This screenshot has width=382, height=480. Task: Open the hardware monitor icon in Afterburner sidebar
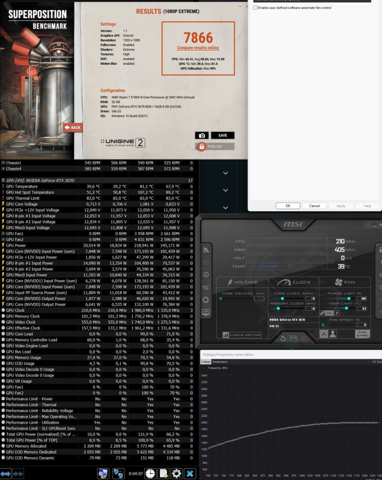click(206, 312)
